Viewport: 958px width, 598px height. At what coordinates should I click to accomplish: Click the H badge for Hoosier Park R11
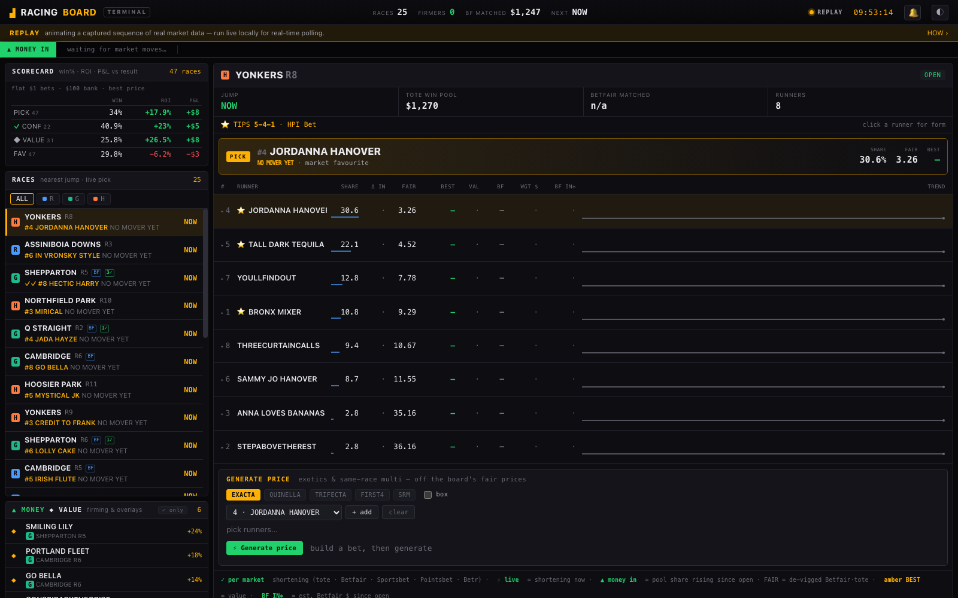point(16,389)
